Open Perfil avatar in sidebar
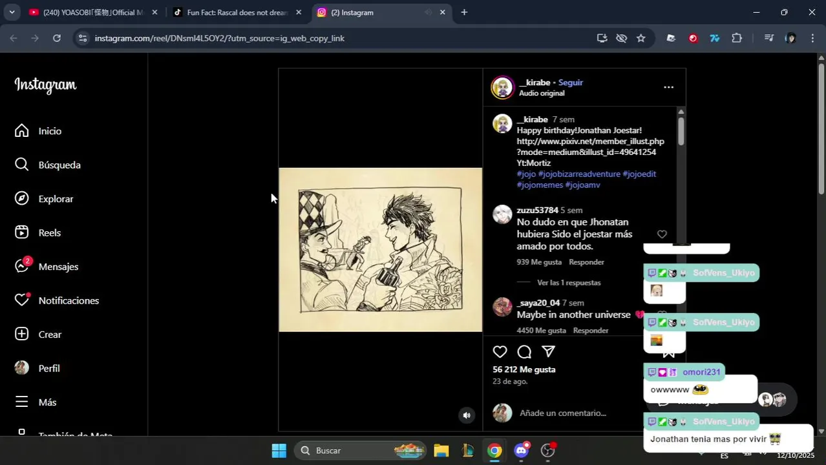The image size is (826, 465). coord(22,368)
